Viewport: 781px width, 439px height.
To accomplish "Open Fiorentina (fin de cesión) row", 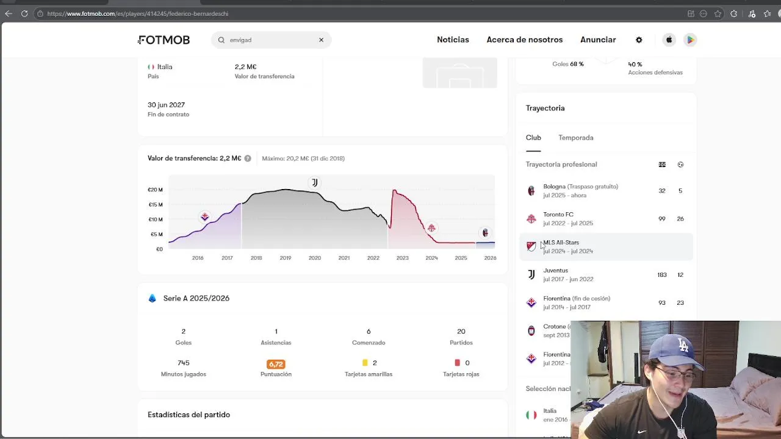I will tap(606, 303).
